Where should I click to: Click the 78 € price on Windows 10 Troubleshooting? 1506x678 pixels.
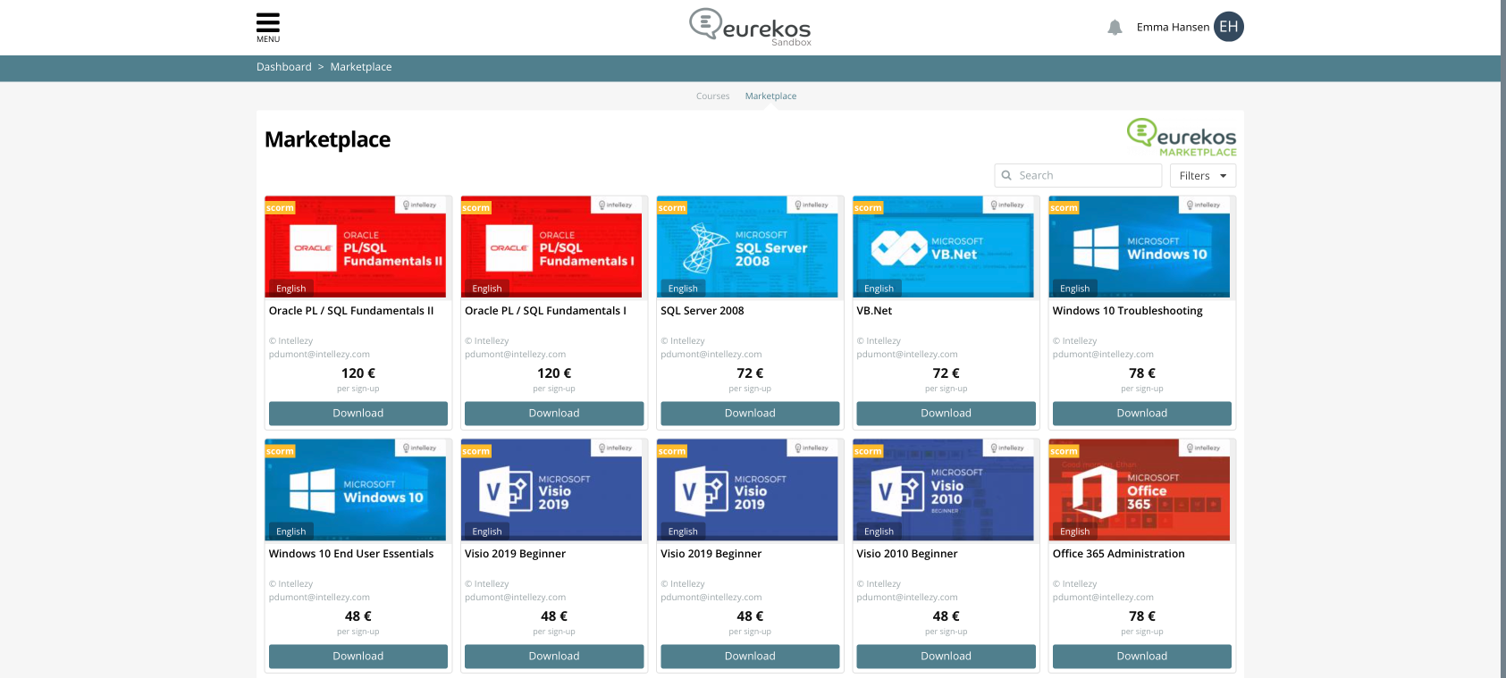tap(1142, 373)
